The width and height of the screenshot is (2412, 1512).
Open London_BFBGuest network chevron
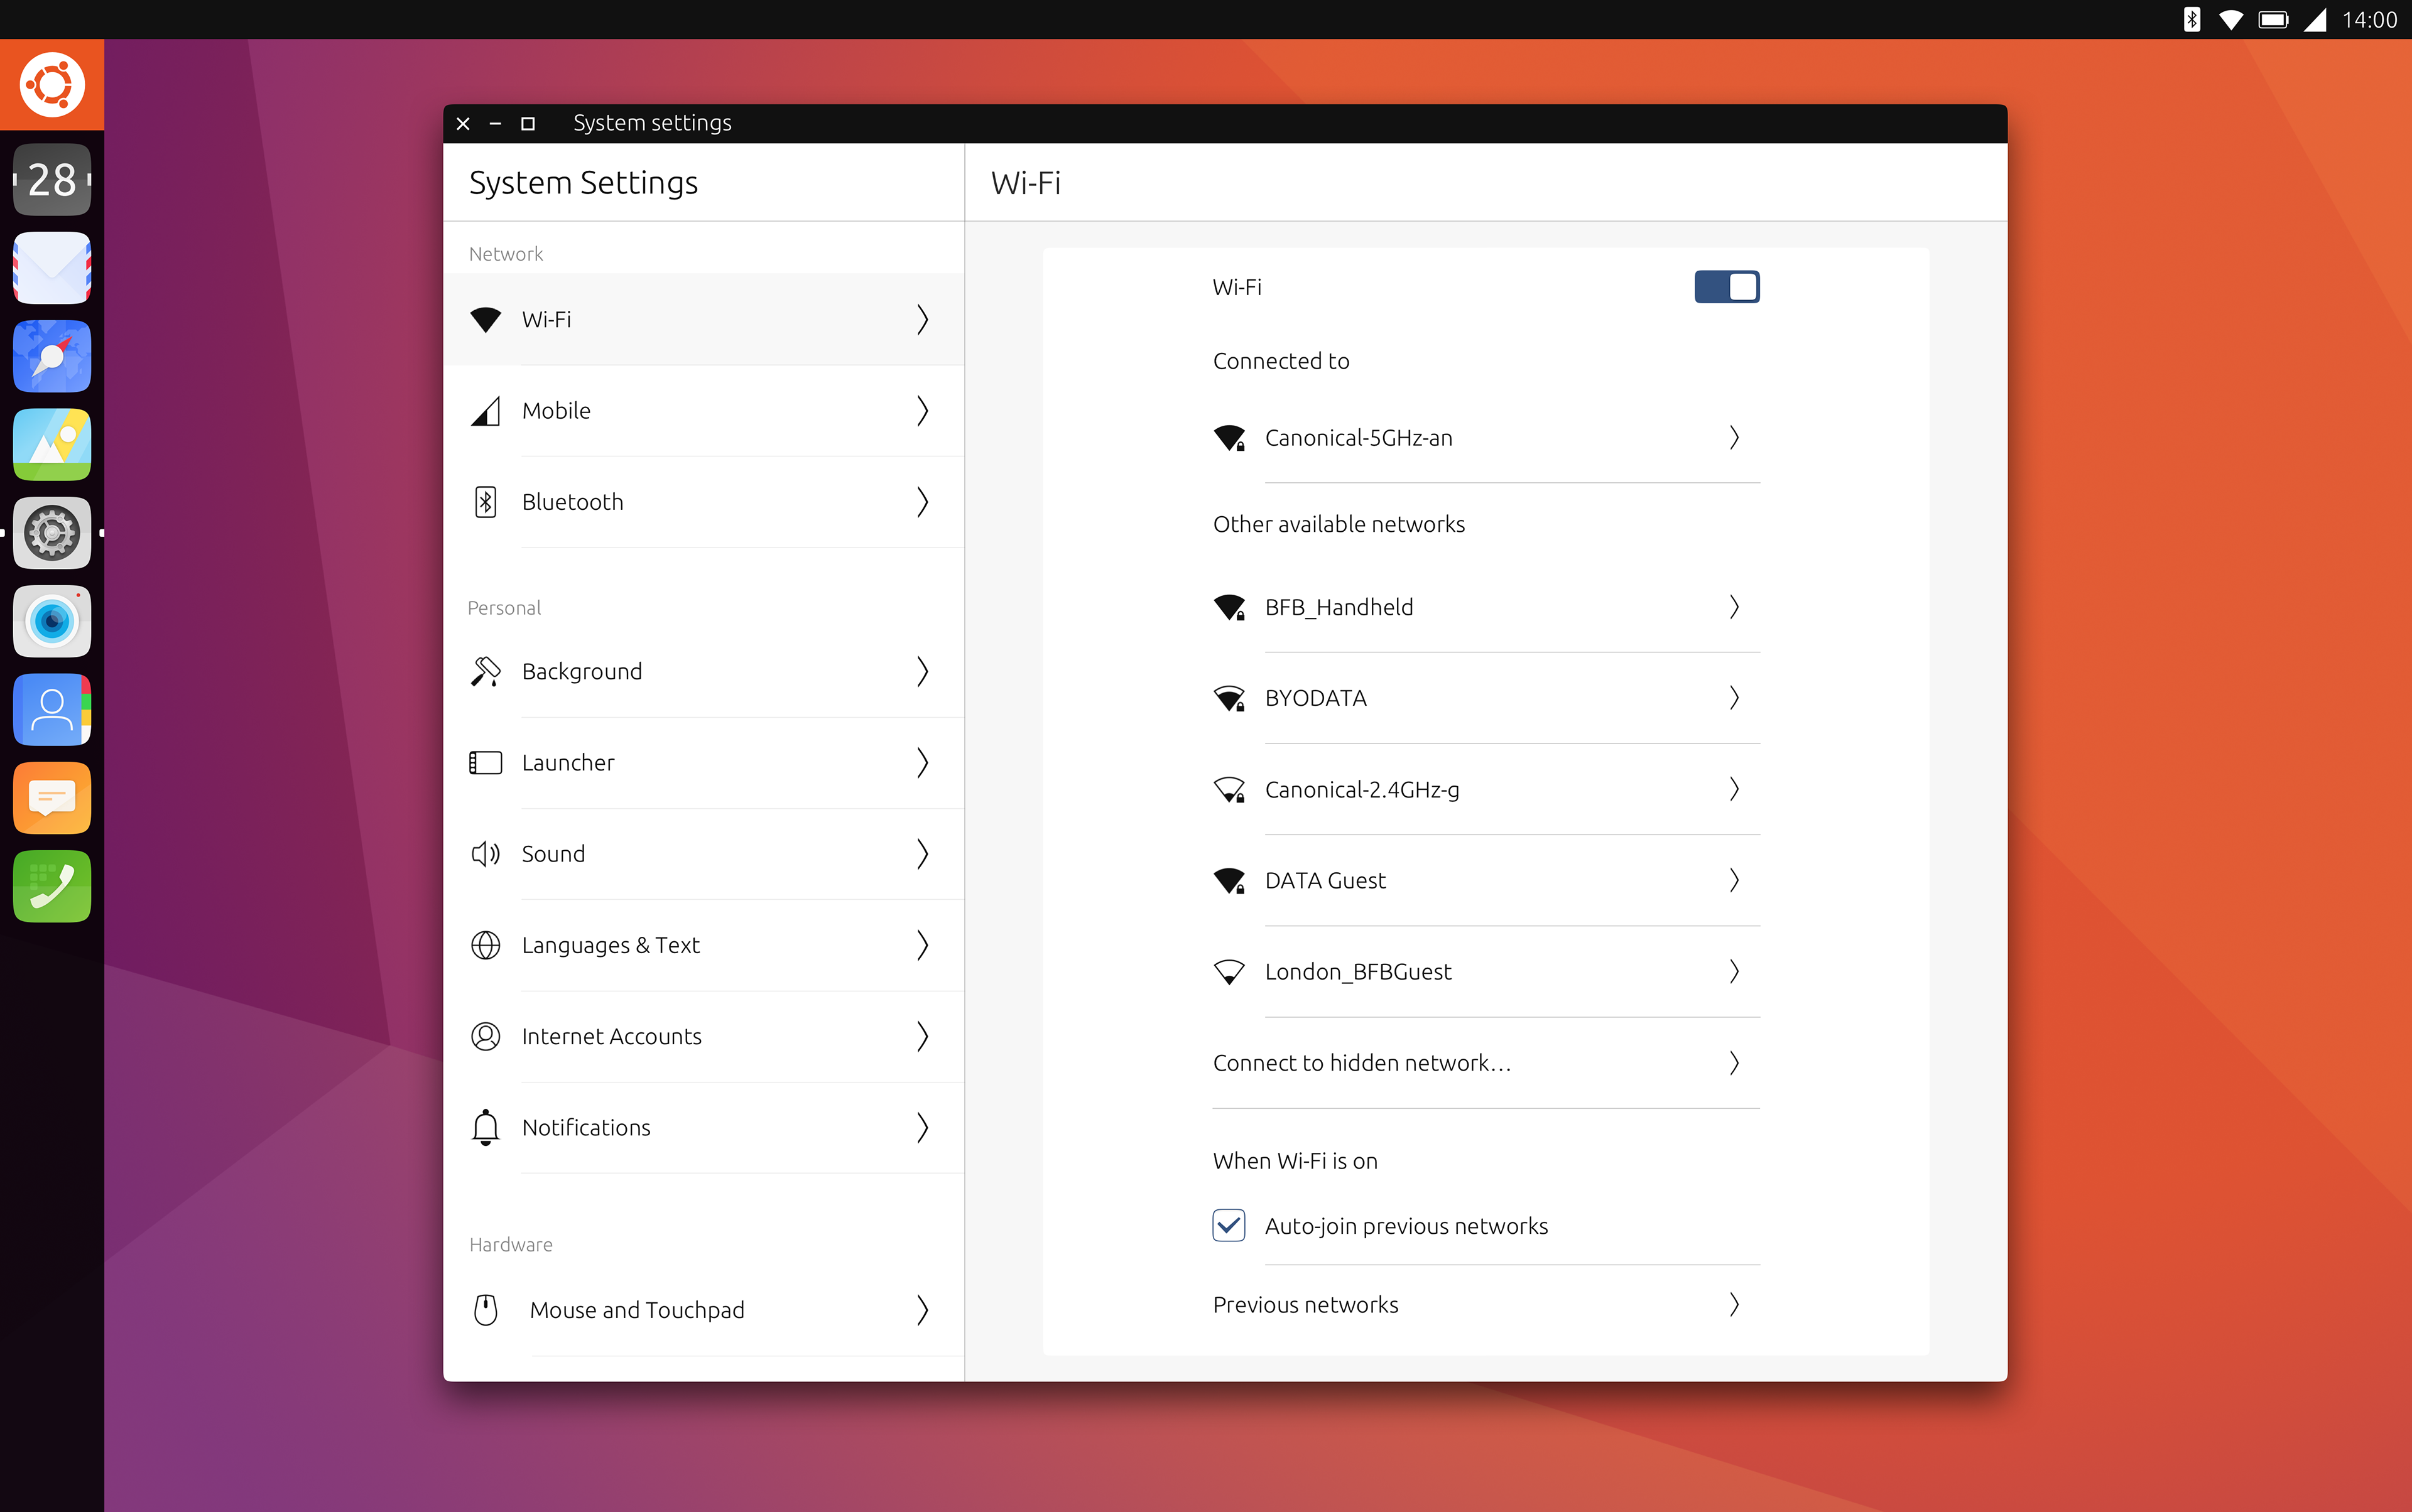[1735, 972]
